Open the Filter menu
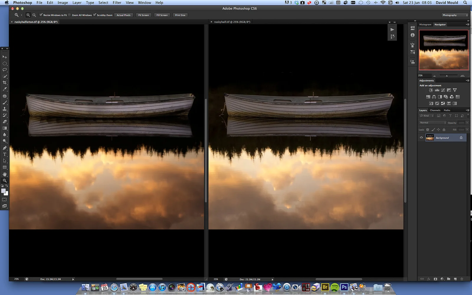Image resolution: width=472 pixels, height=295 pixels. point(117,3)
